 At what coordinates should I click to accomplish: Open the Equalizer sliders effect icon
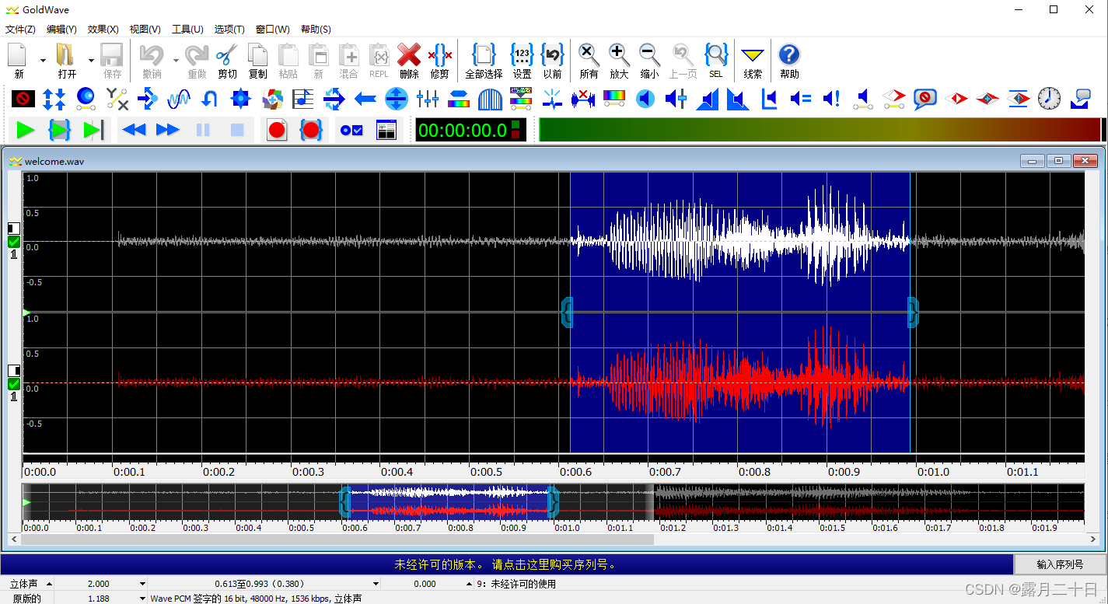tap(428, 99)
